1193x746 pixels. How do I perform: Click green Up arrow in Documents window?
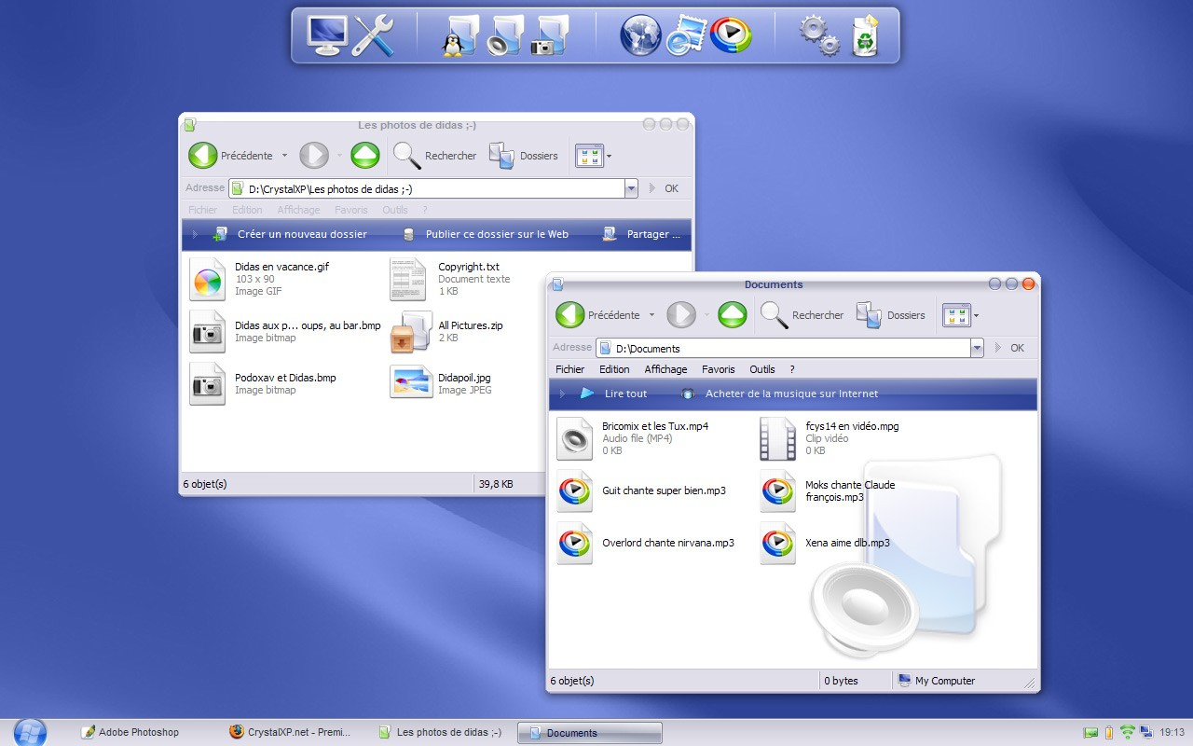point(733,315)
